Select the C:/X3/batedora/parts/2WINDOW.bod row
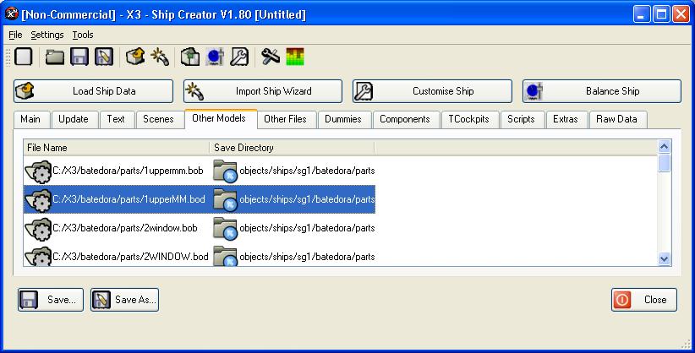This screenshot has width=695, height=353. pyautogui.click(x=200, y=256)
